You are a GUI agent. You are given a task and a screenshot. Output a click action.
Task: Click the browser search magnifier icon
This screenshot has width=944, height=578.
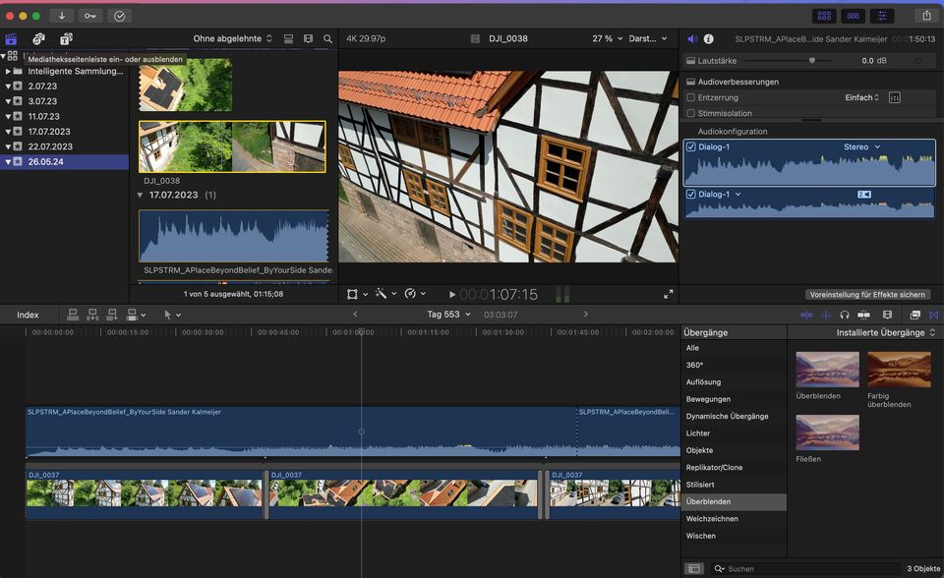(327, 38)
